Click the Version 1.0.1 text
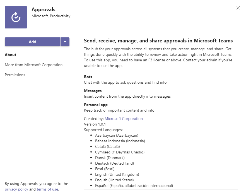 click(95, 124)
